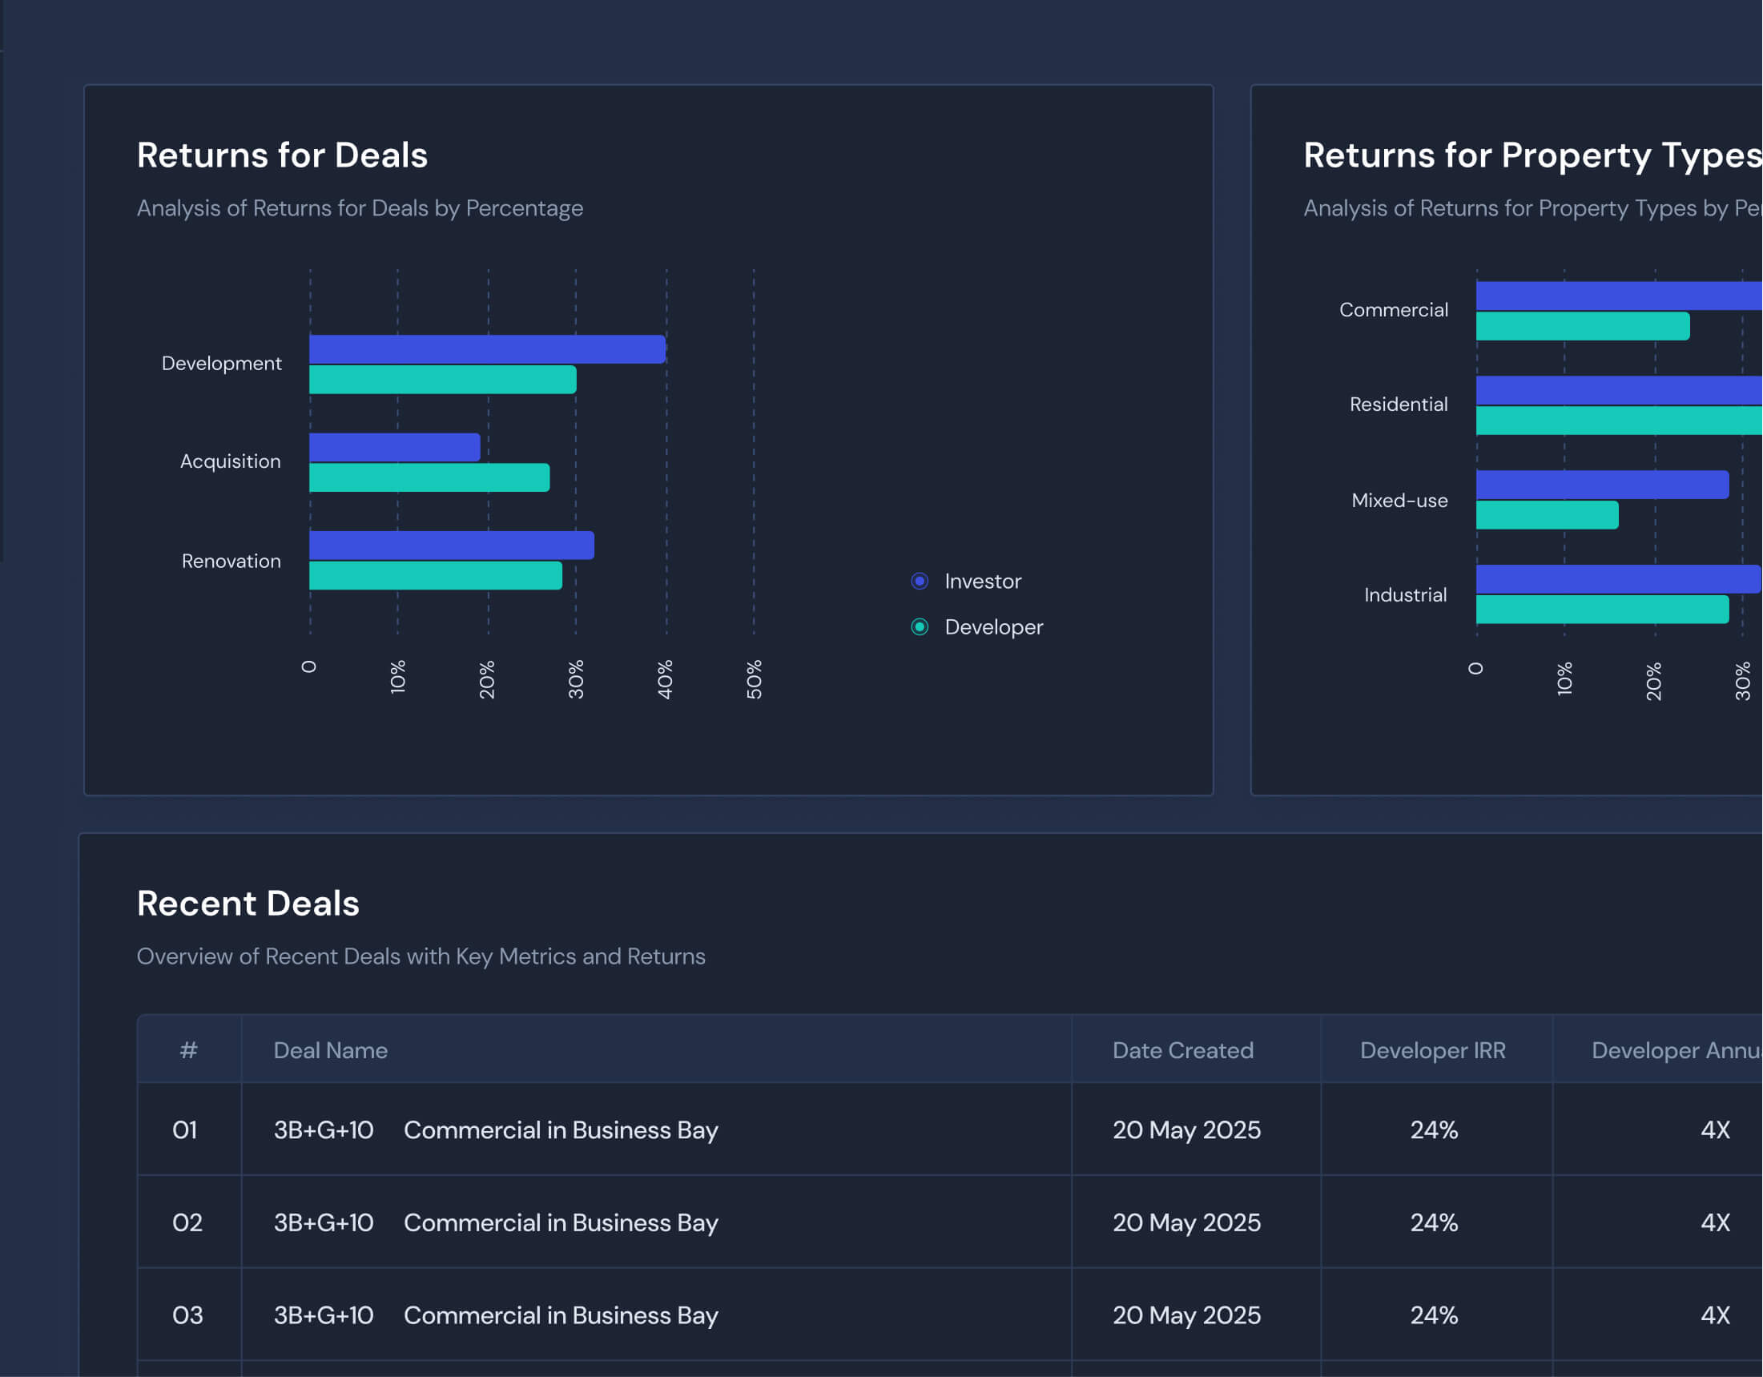Hide the Investor series from the chart
1763x1377 pixels.
click(x=920, y=580)
